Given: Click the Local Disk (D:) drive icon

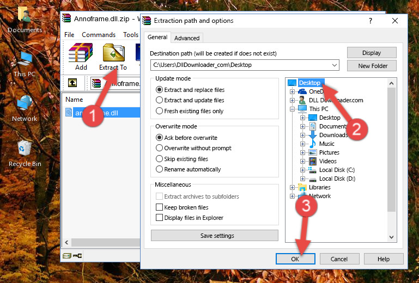Looking at the screenshot, I should click(x=312, y=179).
